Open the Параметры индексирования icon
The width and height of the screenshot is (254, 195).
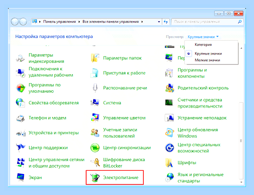[20, 58]
